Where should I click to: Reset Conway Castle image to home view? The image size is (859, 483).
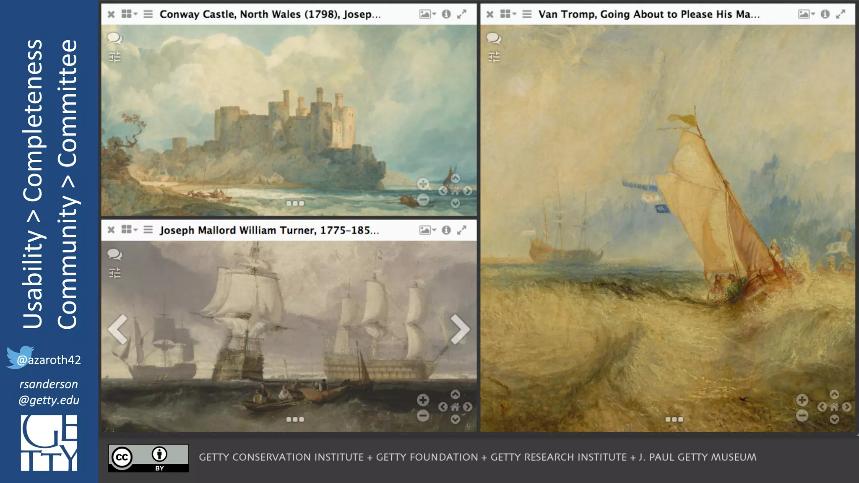pyautogui.click(x=455, y=191)
